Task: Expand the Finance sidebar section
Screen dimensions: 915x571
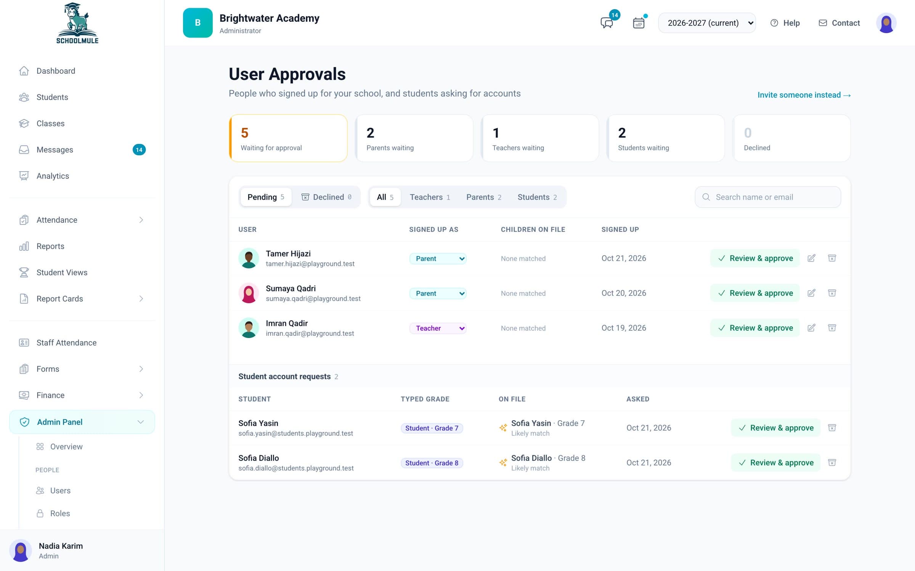Action: [82, 395]
